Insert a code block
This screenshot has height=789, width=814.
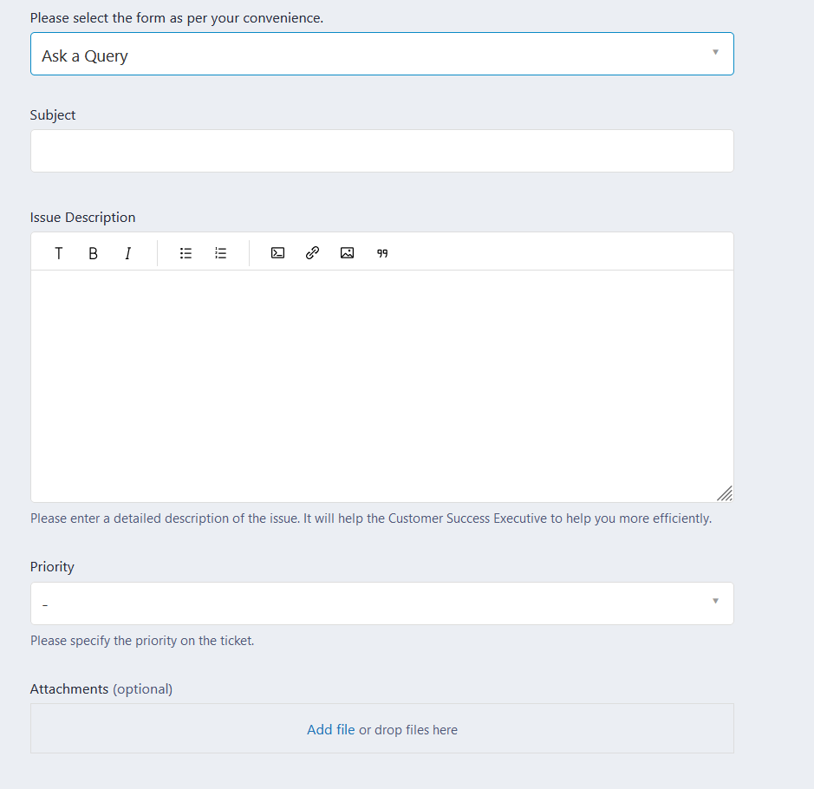point(277,253)
